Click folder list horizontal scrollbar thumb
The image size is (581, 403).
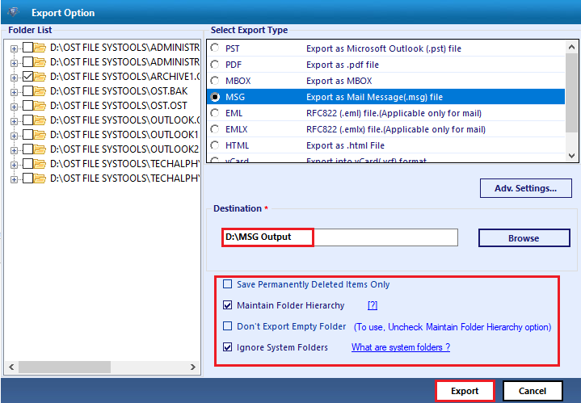(x=65, y=367)
